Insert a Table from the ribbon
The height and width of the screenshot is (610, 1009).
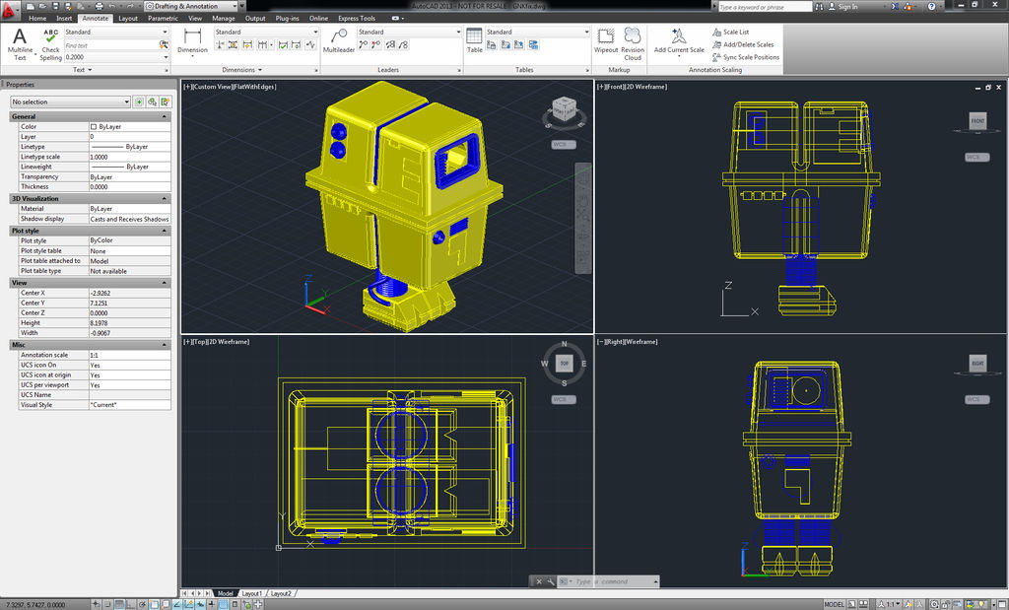point(475,39)
